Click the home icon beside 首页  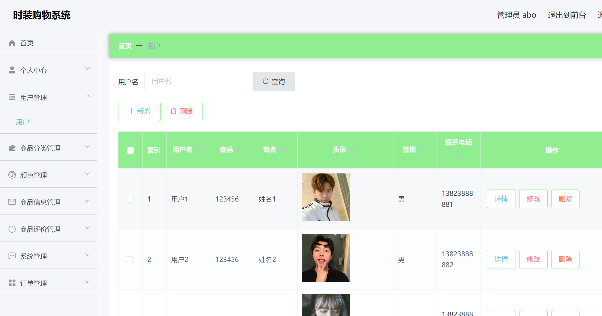[x=12, y=43]
